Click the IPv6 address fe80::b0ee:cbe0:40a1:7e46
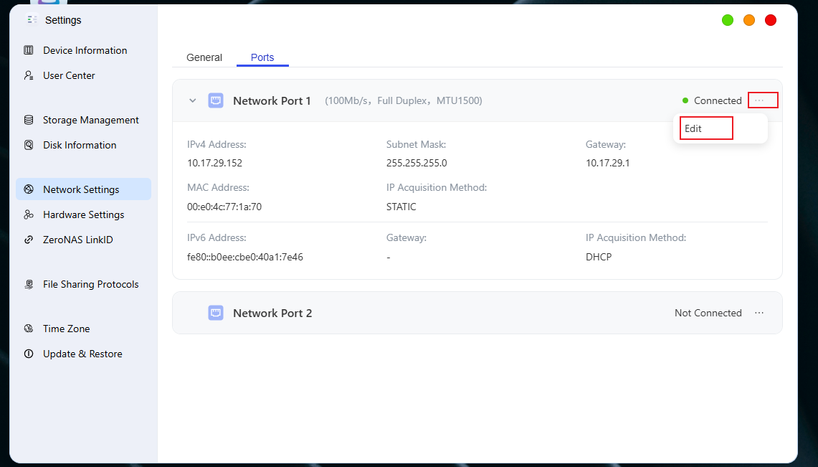Screen dimensions: 818x467 pos(244,257)
